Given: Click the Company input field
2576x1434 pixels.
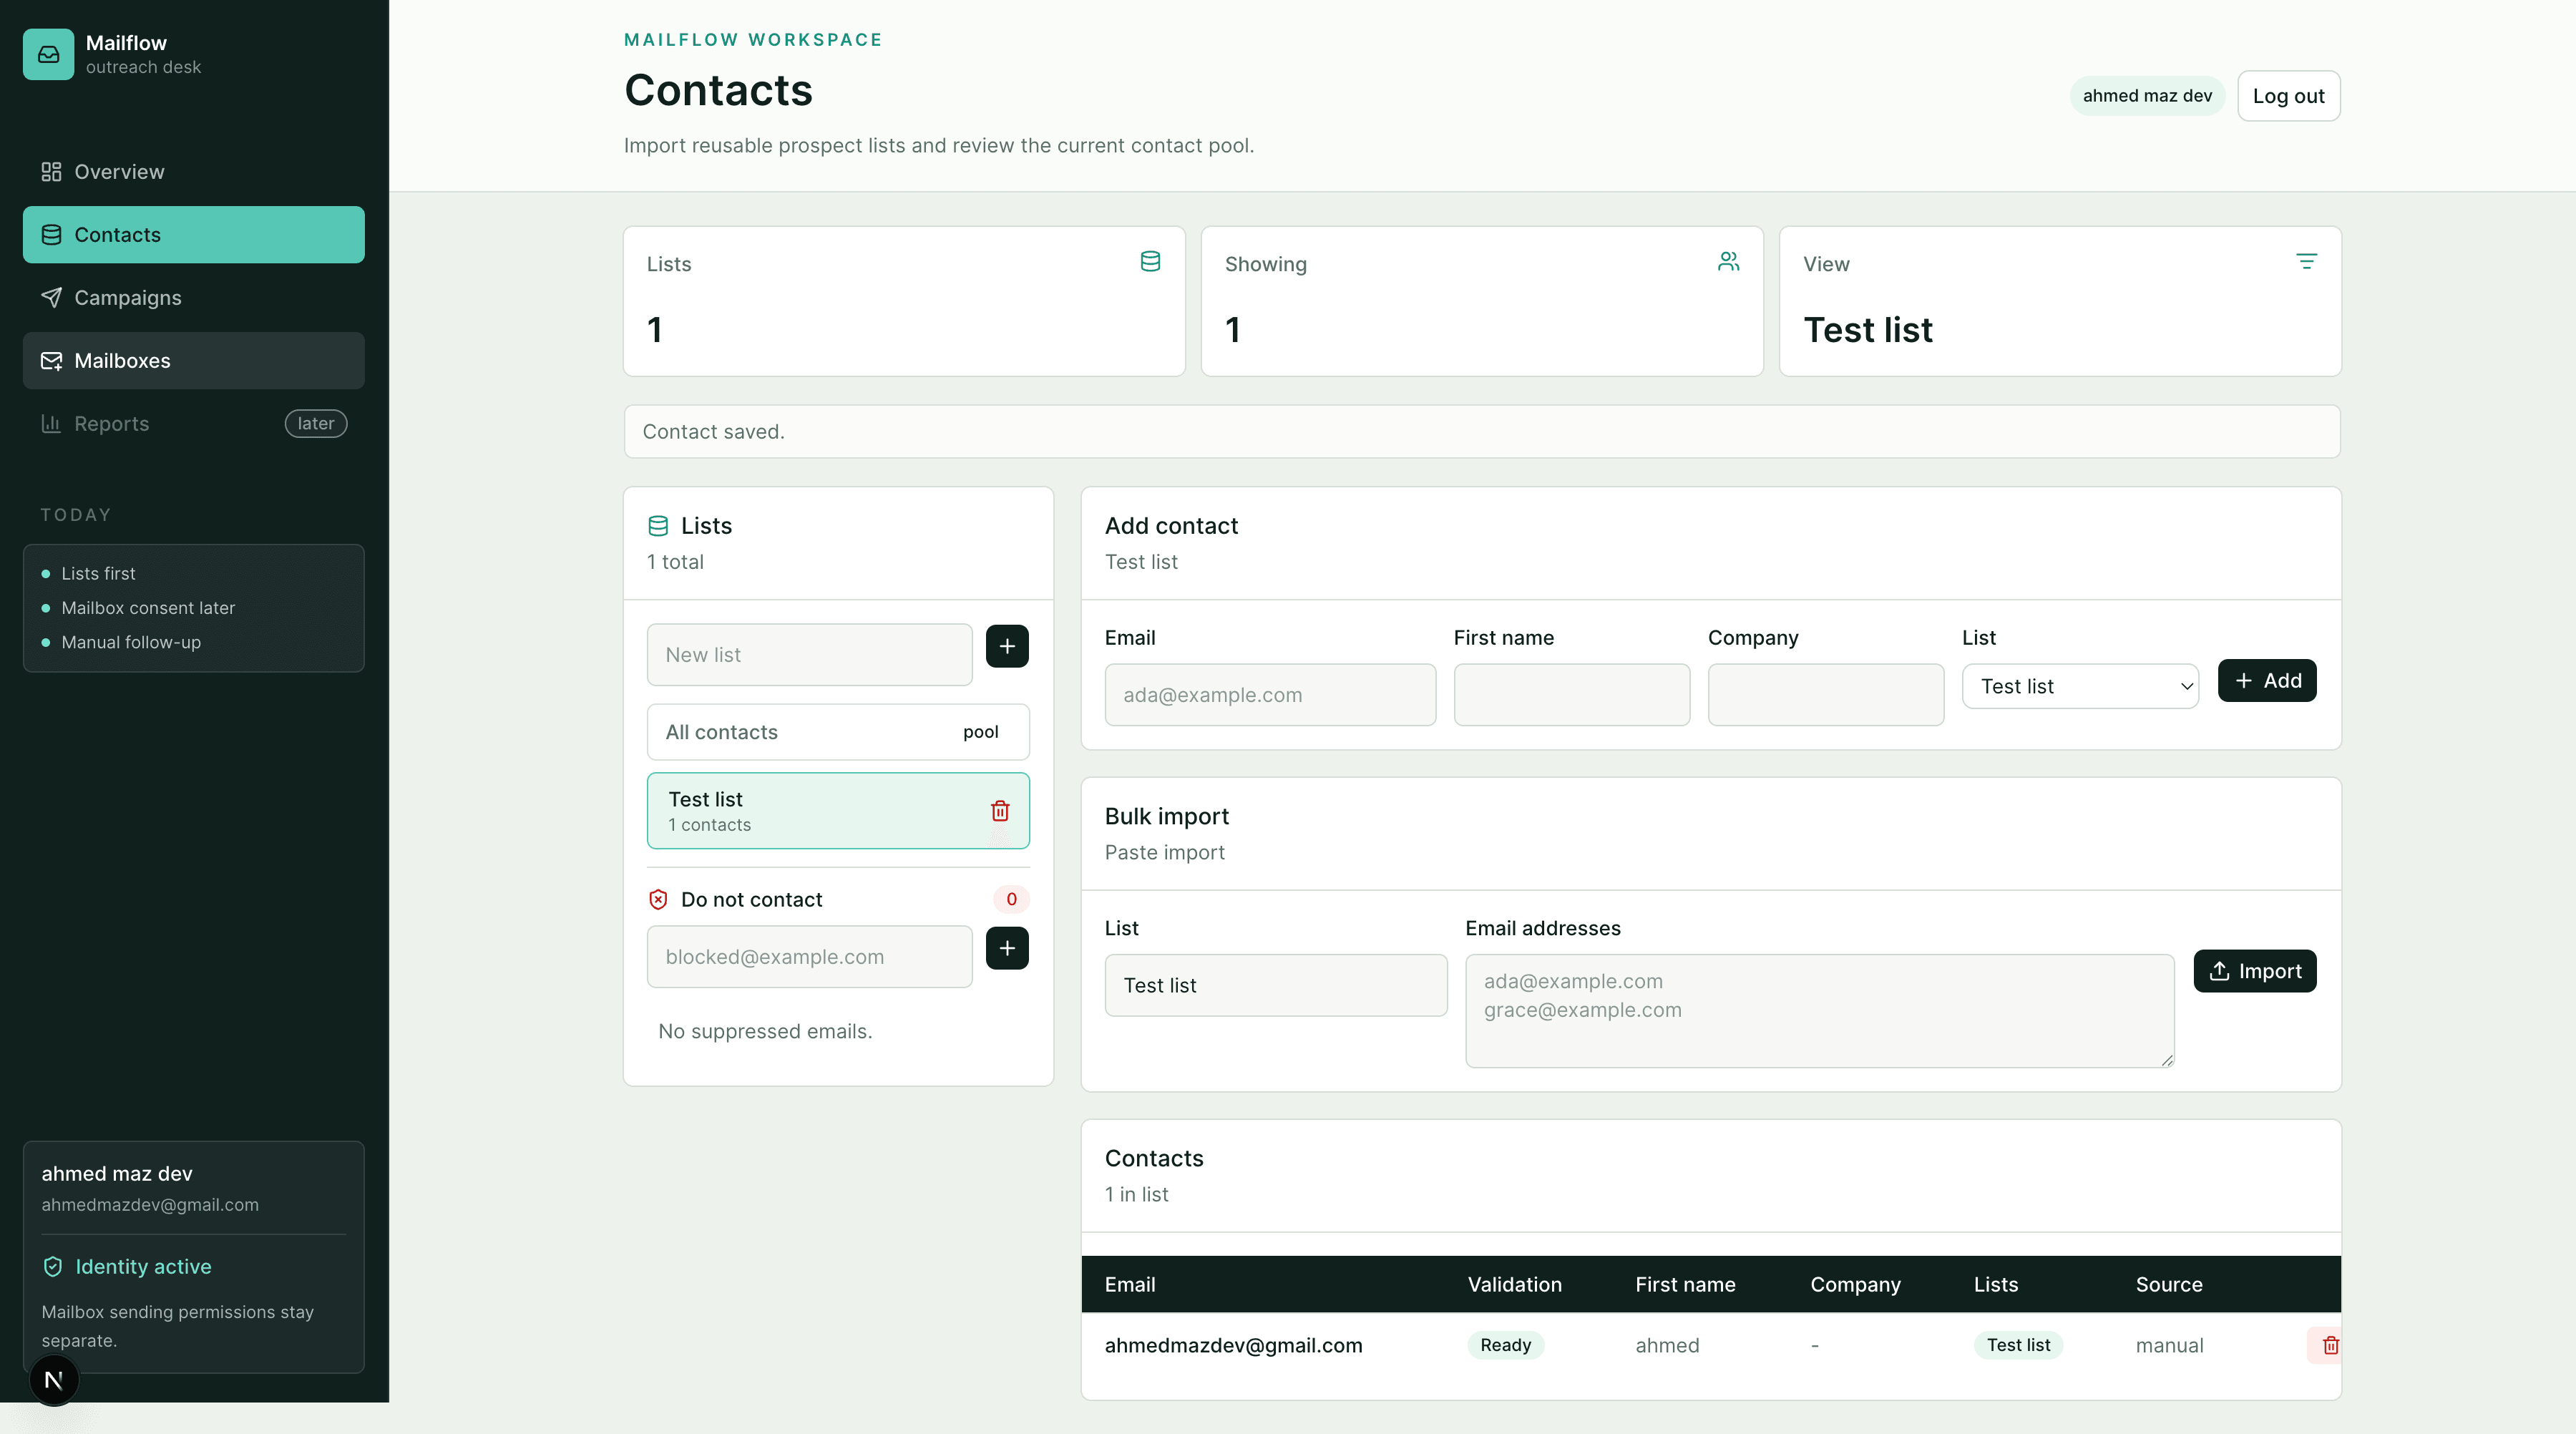Looking at the screenshot, I should [x=1826, y=695].
